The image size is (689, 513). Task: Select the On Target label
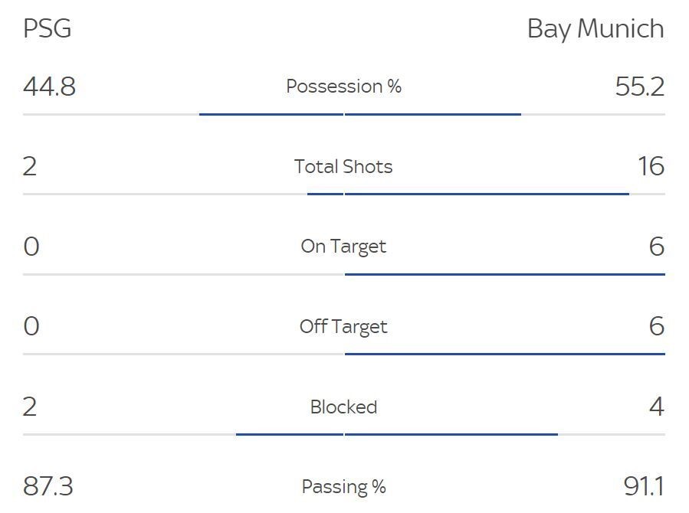coord(343,247)
